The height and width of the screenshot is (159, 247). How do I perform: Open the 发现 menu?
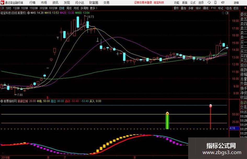pyautogui.click(x=67, y=3)
